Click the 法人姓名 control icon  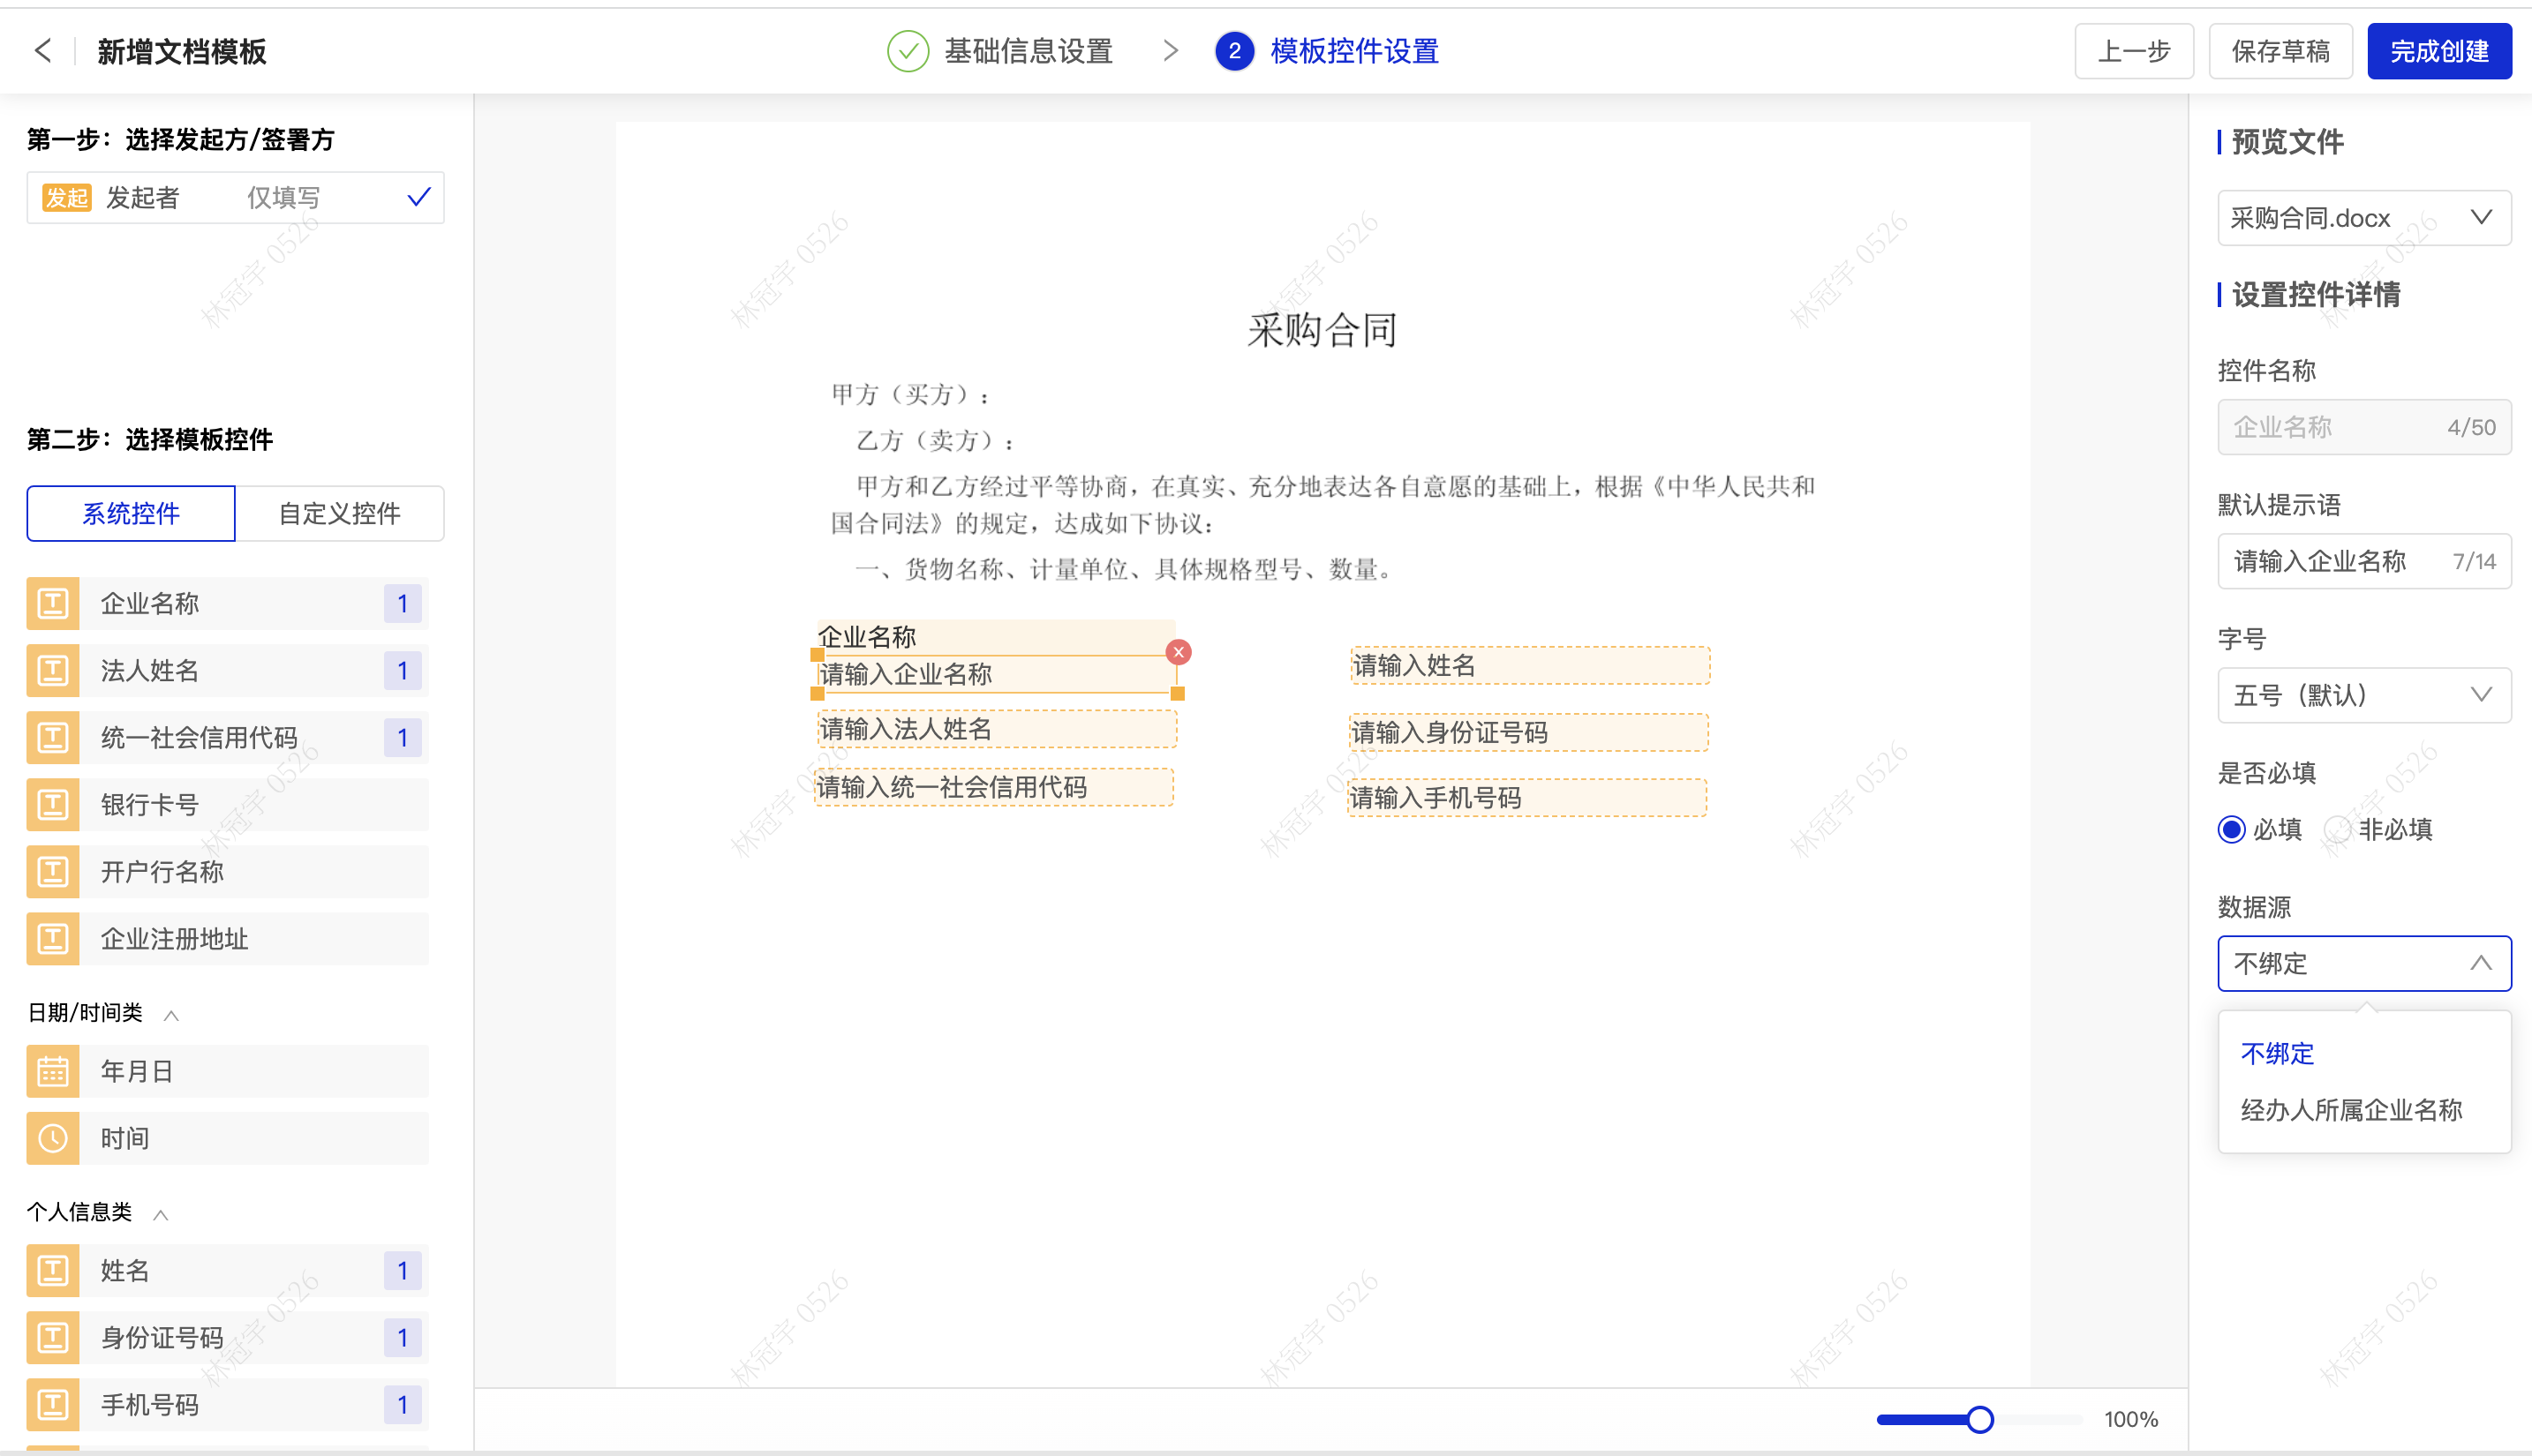(x=53, y=671)
